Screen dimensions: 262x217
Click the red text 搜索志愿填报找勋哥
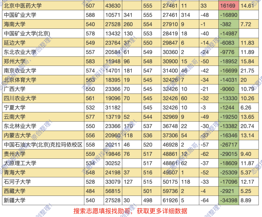102,211
